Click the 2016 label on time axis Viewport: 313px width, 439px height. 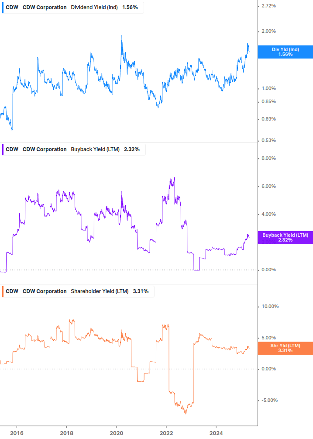[17, 433]
